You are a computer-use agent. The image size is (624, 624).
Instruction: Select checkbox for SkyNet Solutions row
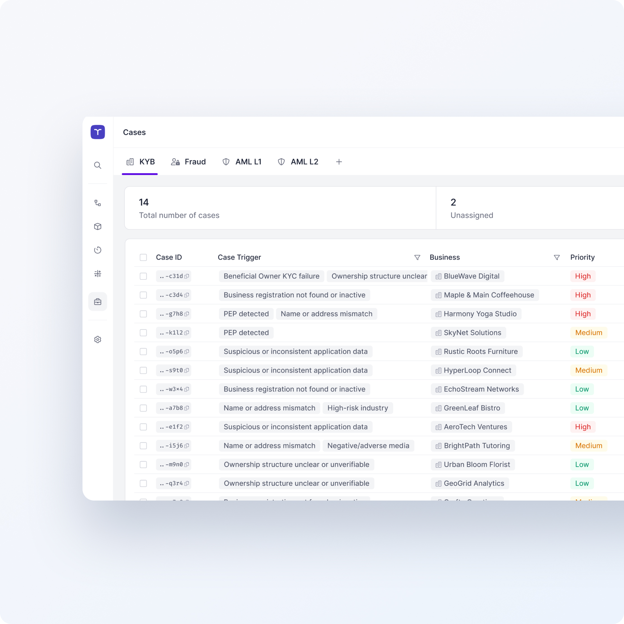click(143, 333)
